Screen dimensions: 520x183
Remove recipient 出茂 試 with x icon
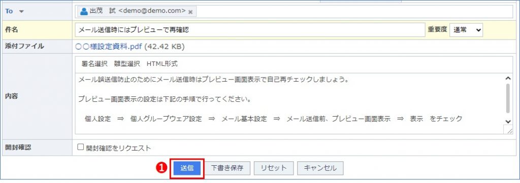tap(190, 12)
